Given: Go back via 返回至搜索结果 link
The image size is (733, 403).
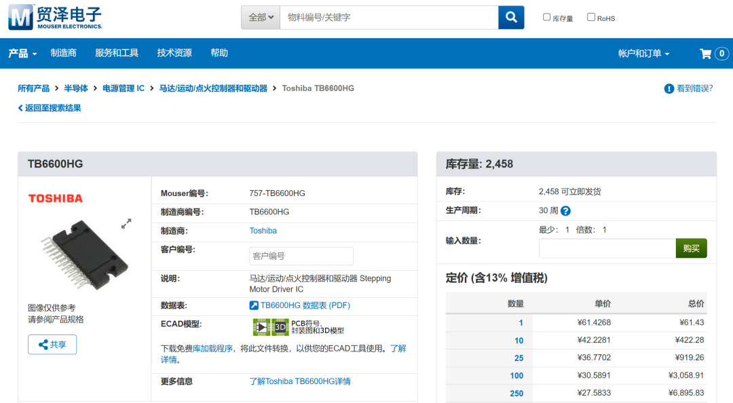Looking at the screenshot, I should point(50,108).
